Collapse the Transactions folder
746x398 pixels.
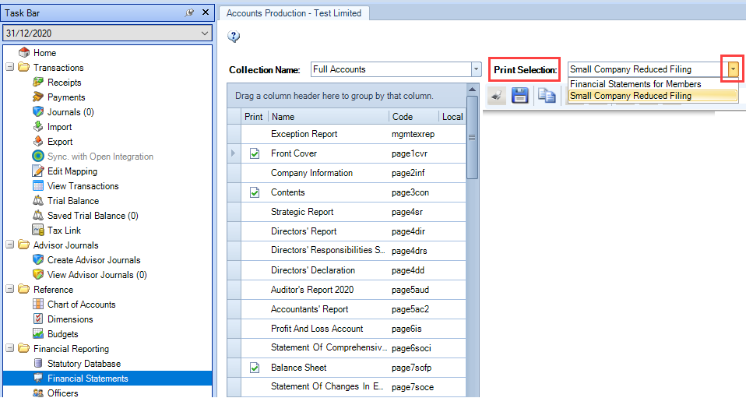(x=9, y=67)
